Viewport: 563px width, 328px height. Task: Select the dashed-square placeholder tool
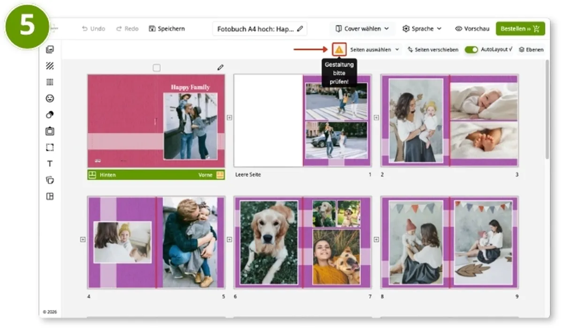click(50, 148)
